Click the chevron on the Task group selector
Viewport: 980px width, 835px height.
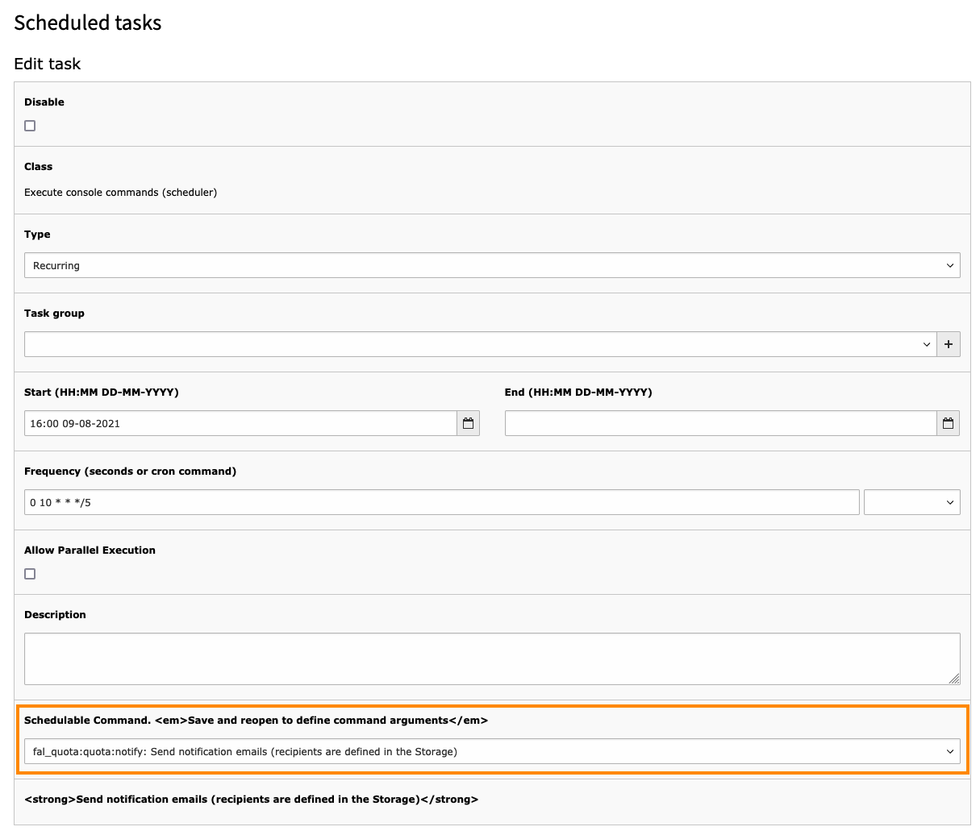928,343
